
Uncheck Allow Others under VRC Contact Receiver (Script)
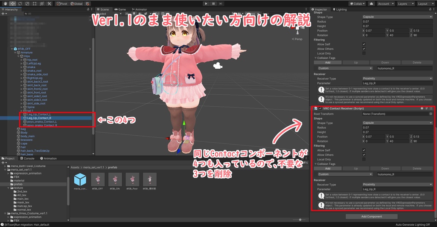click(364, 154)
